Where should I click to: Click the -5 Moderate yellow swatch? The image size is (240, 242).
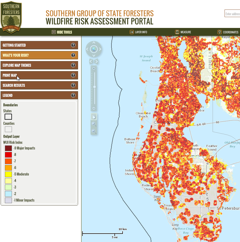pos(8,174)
